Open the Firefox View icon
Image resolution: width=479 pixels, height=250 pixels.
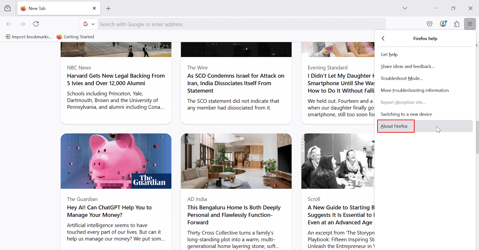click(7, 8)
